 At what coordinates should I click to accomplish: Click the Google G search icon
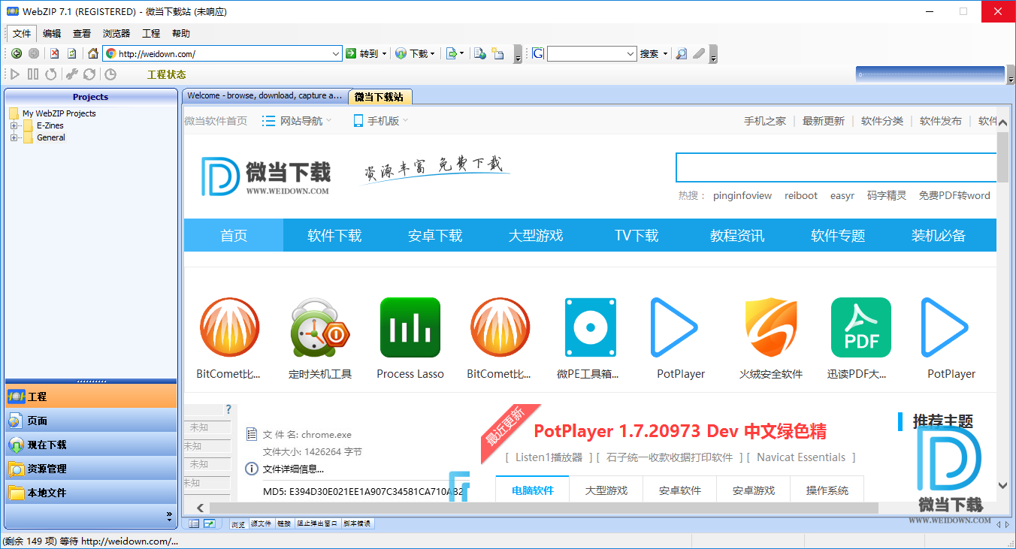tap(538, 53)
